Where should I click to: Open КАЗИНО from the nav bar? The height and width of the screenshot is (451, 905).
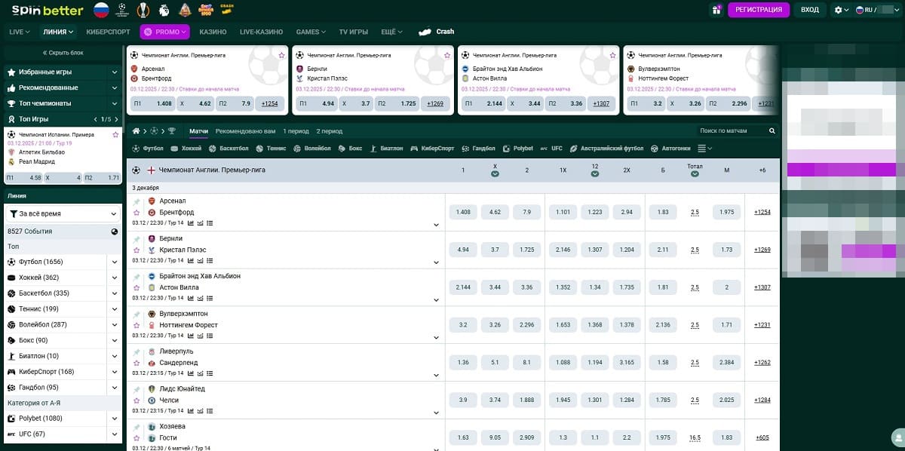213,32
